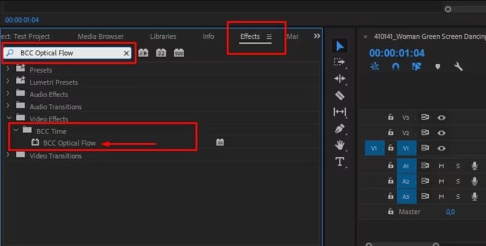
Task: Toggle sync lock for A3
Action: pyautogui.click(x=425, y=196)
